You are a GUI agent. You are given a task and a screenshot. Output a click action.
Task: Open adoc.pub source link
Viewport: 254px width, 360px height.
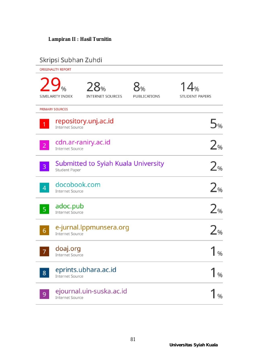pos(69,206)
